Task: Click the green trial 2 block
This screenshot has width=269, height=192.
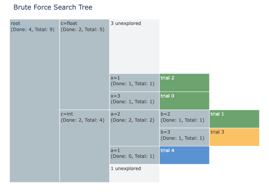Action: tap(184, 83)
